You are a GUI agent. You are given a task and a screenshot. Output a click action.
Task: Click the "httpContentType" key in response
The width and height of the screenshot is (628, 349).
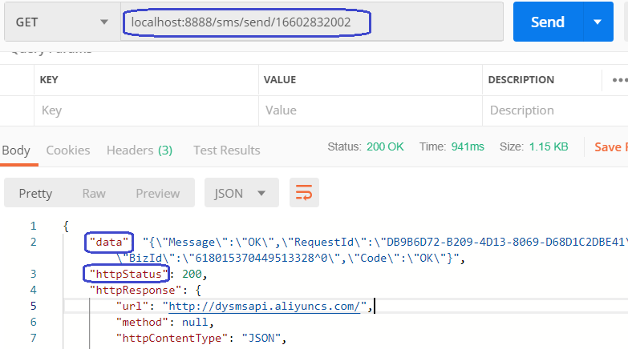[x=172, y=339]
